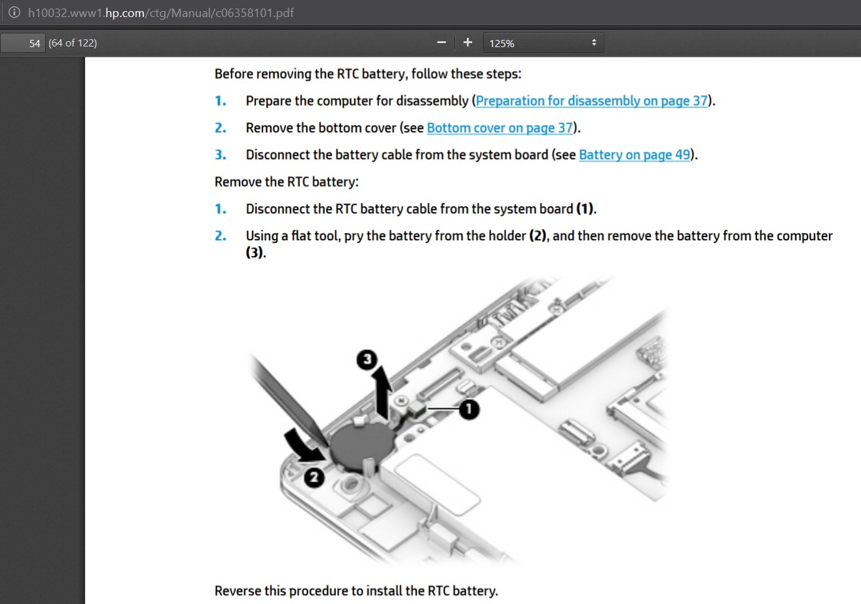Click callout number 2 near the pry tool
861x604 pixels.
pos(313,478)
